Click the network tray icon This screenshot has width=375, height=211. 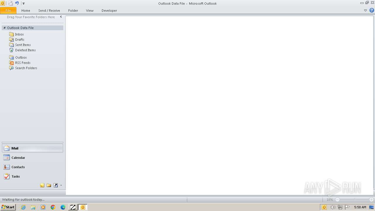click(x=340, y=207)
